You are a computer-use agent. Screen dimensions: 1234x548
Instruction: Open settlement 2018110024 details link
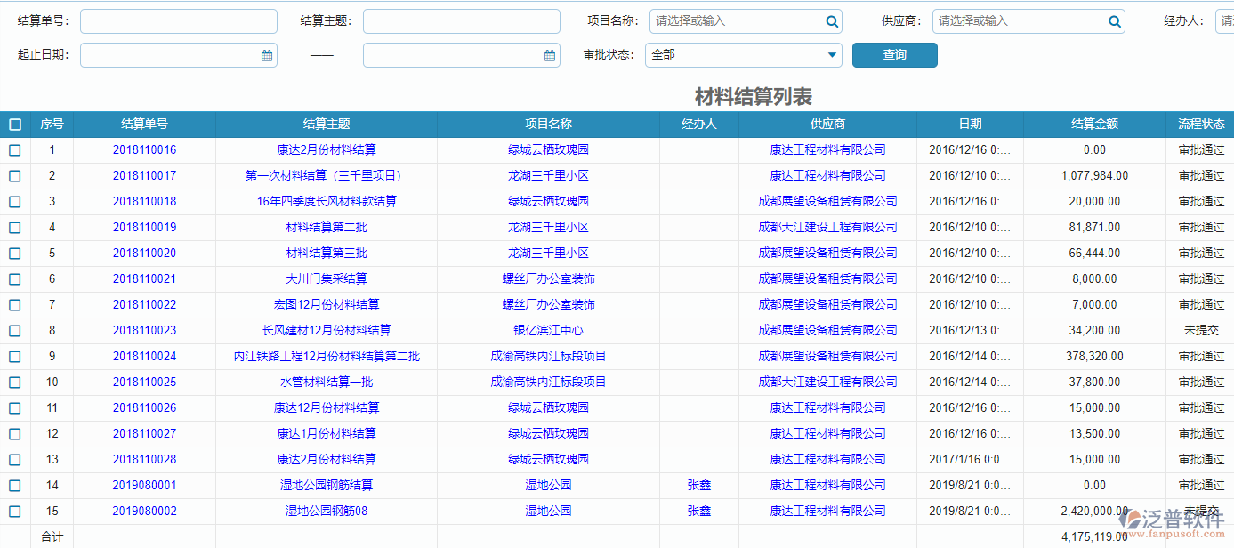coord(144,356)
